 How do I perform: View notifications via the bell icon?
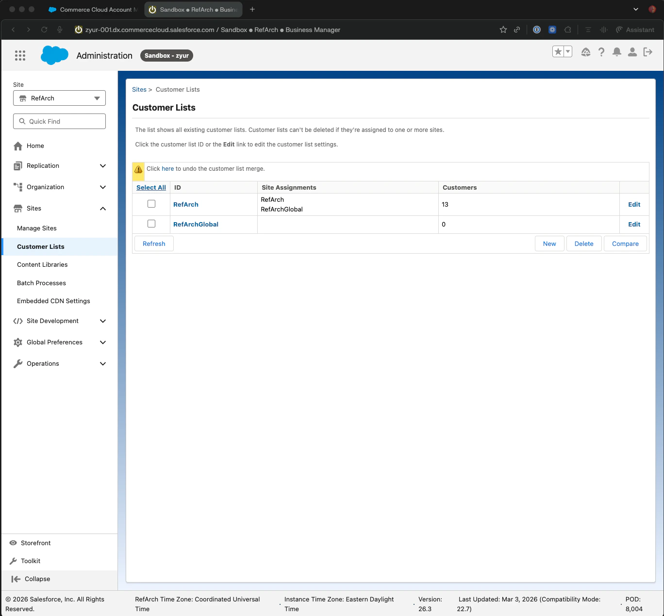(617, 52)
